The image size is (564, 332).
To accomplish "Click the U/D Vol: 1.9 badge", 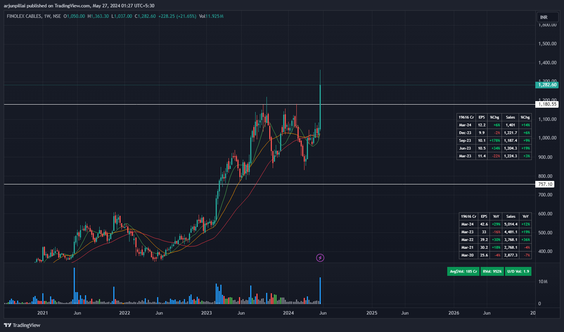I will (x=518, y=272).
